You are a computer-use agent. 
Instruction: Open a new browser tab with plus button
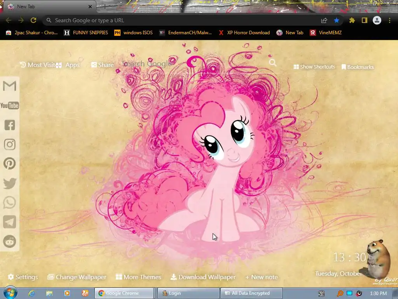(x=105, y=7)
